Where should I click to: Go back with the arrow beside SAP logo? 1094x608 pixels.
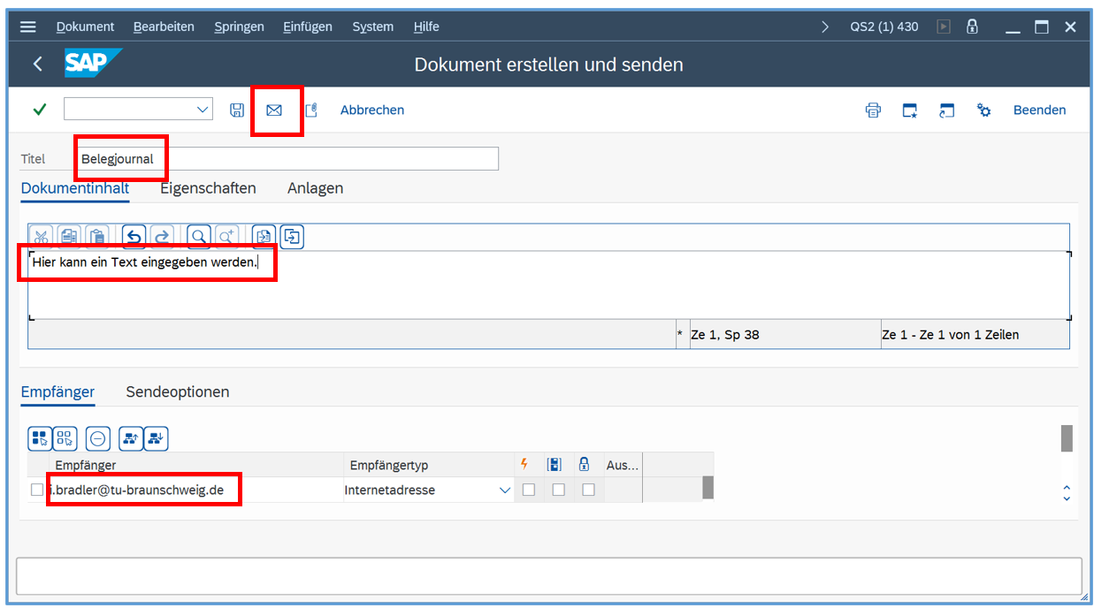37,64
